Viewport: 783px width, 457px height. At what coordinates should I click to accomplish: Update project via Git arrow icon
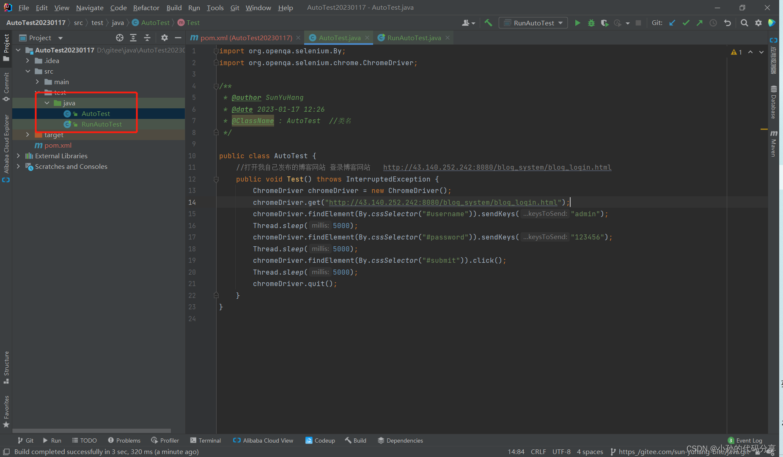672,23
